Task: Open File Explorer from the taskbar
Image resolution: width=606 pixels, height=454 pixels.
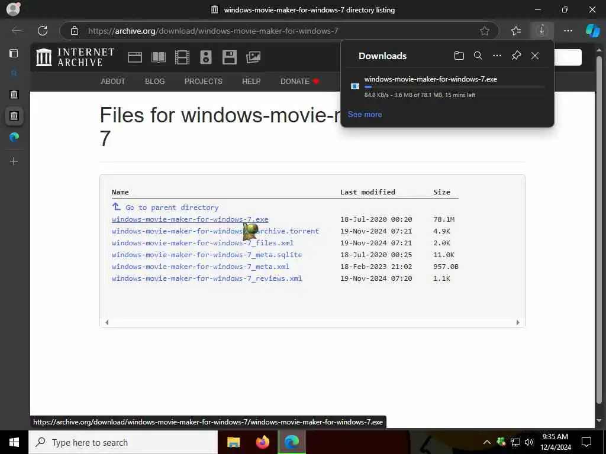Action: (233, 442)
